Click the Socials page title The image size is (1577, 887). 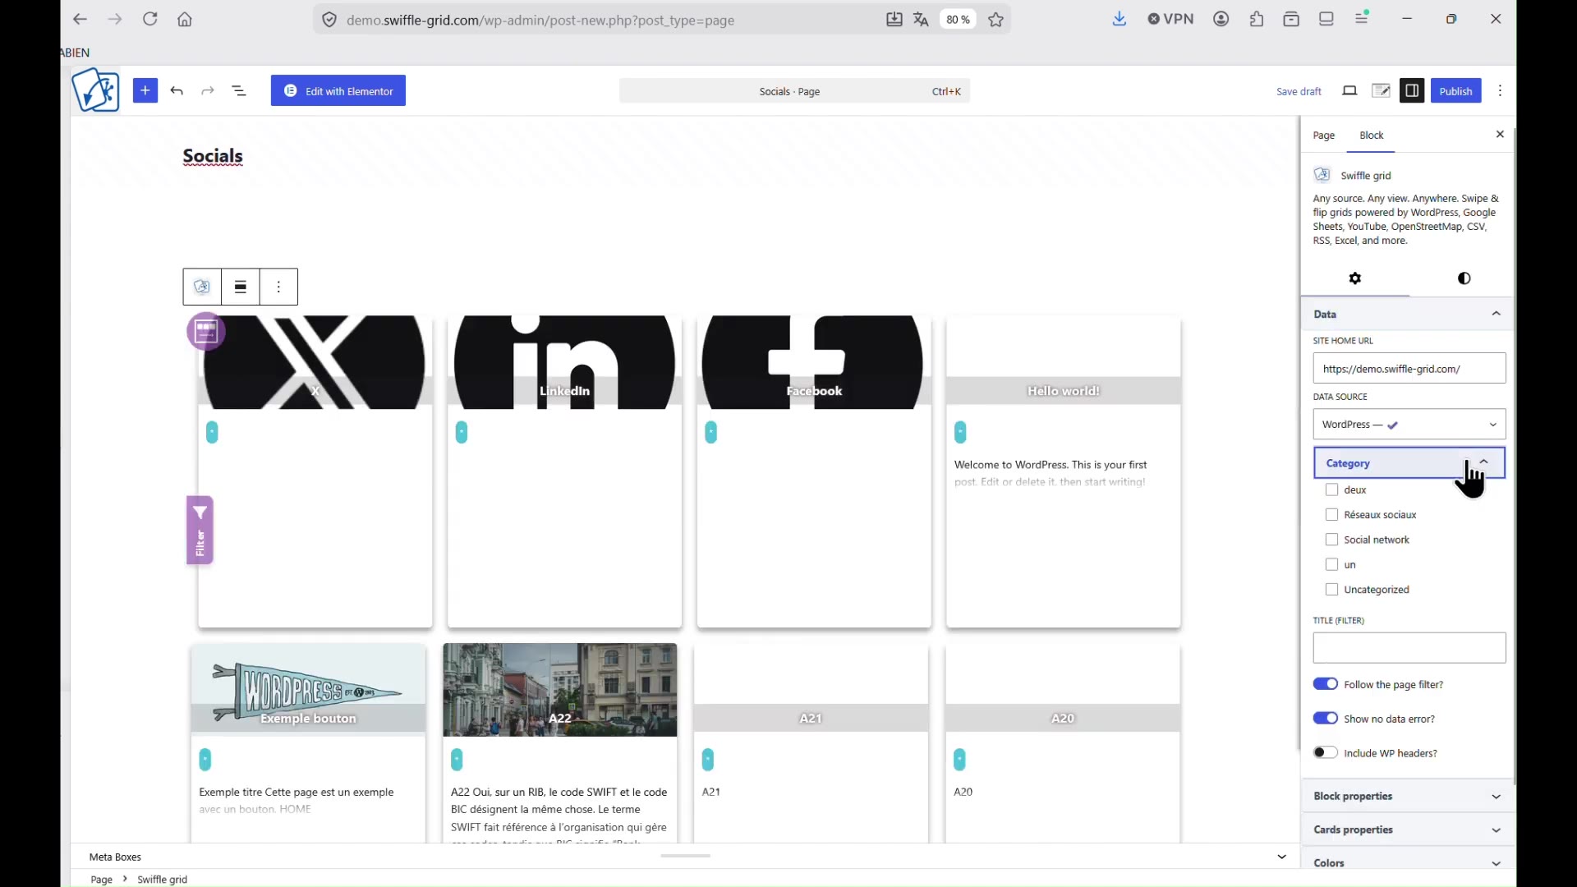(x=213, y=156)
